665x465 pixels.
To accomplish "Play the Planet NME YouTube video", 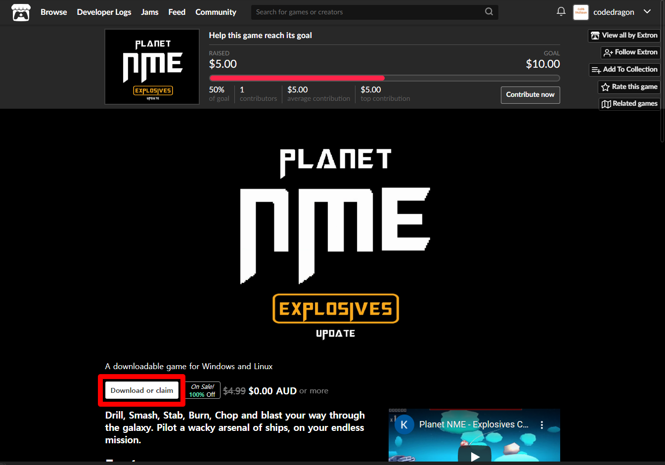I will click(475, 456).
